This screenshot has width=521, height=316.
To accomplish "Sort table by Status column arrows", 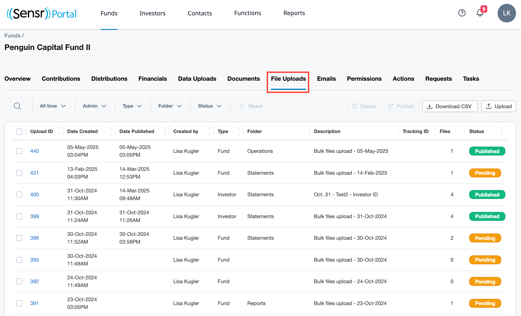I will (x=502, y=131).
